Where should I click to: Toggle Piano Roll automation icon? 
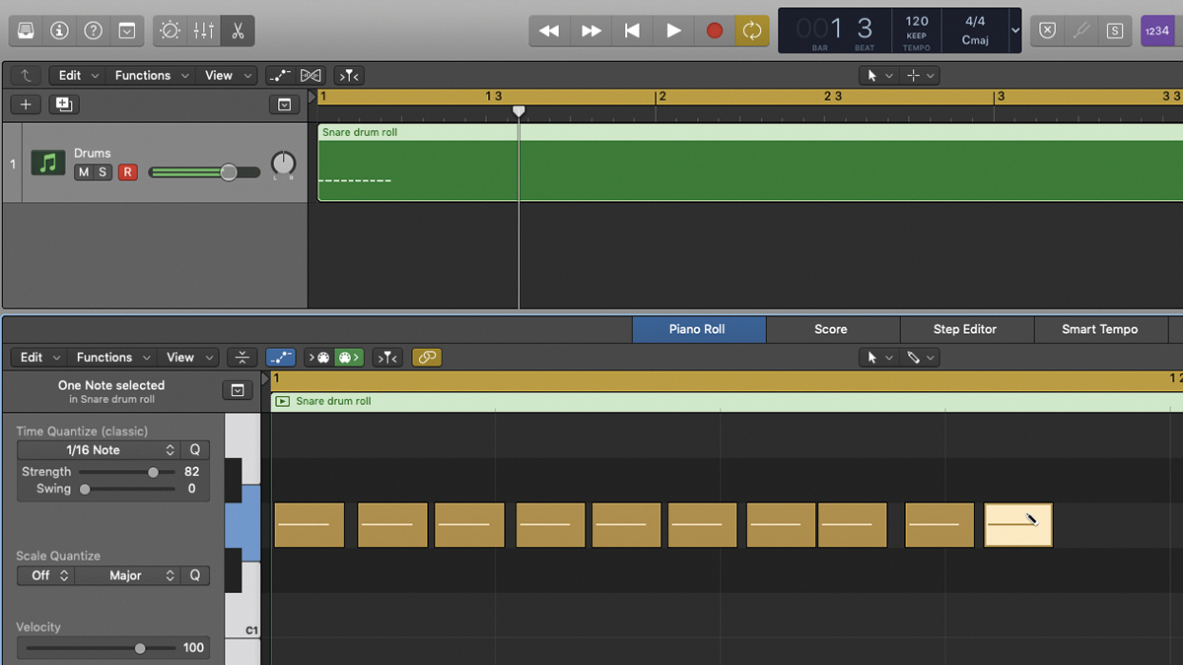(280, 358)
